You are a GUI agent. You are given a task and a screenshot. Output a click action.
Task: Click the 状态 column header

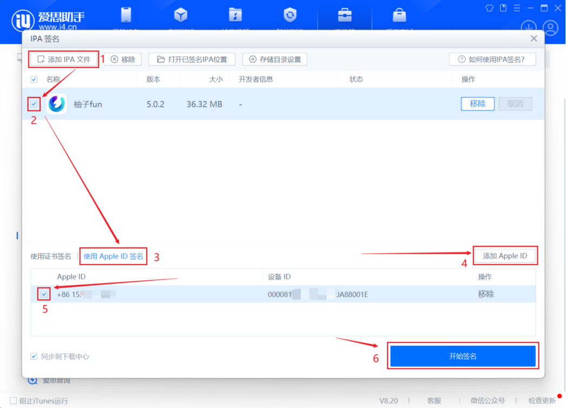point(356,80)
